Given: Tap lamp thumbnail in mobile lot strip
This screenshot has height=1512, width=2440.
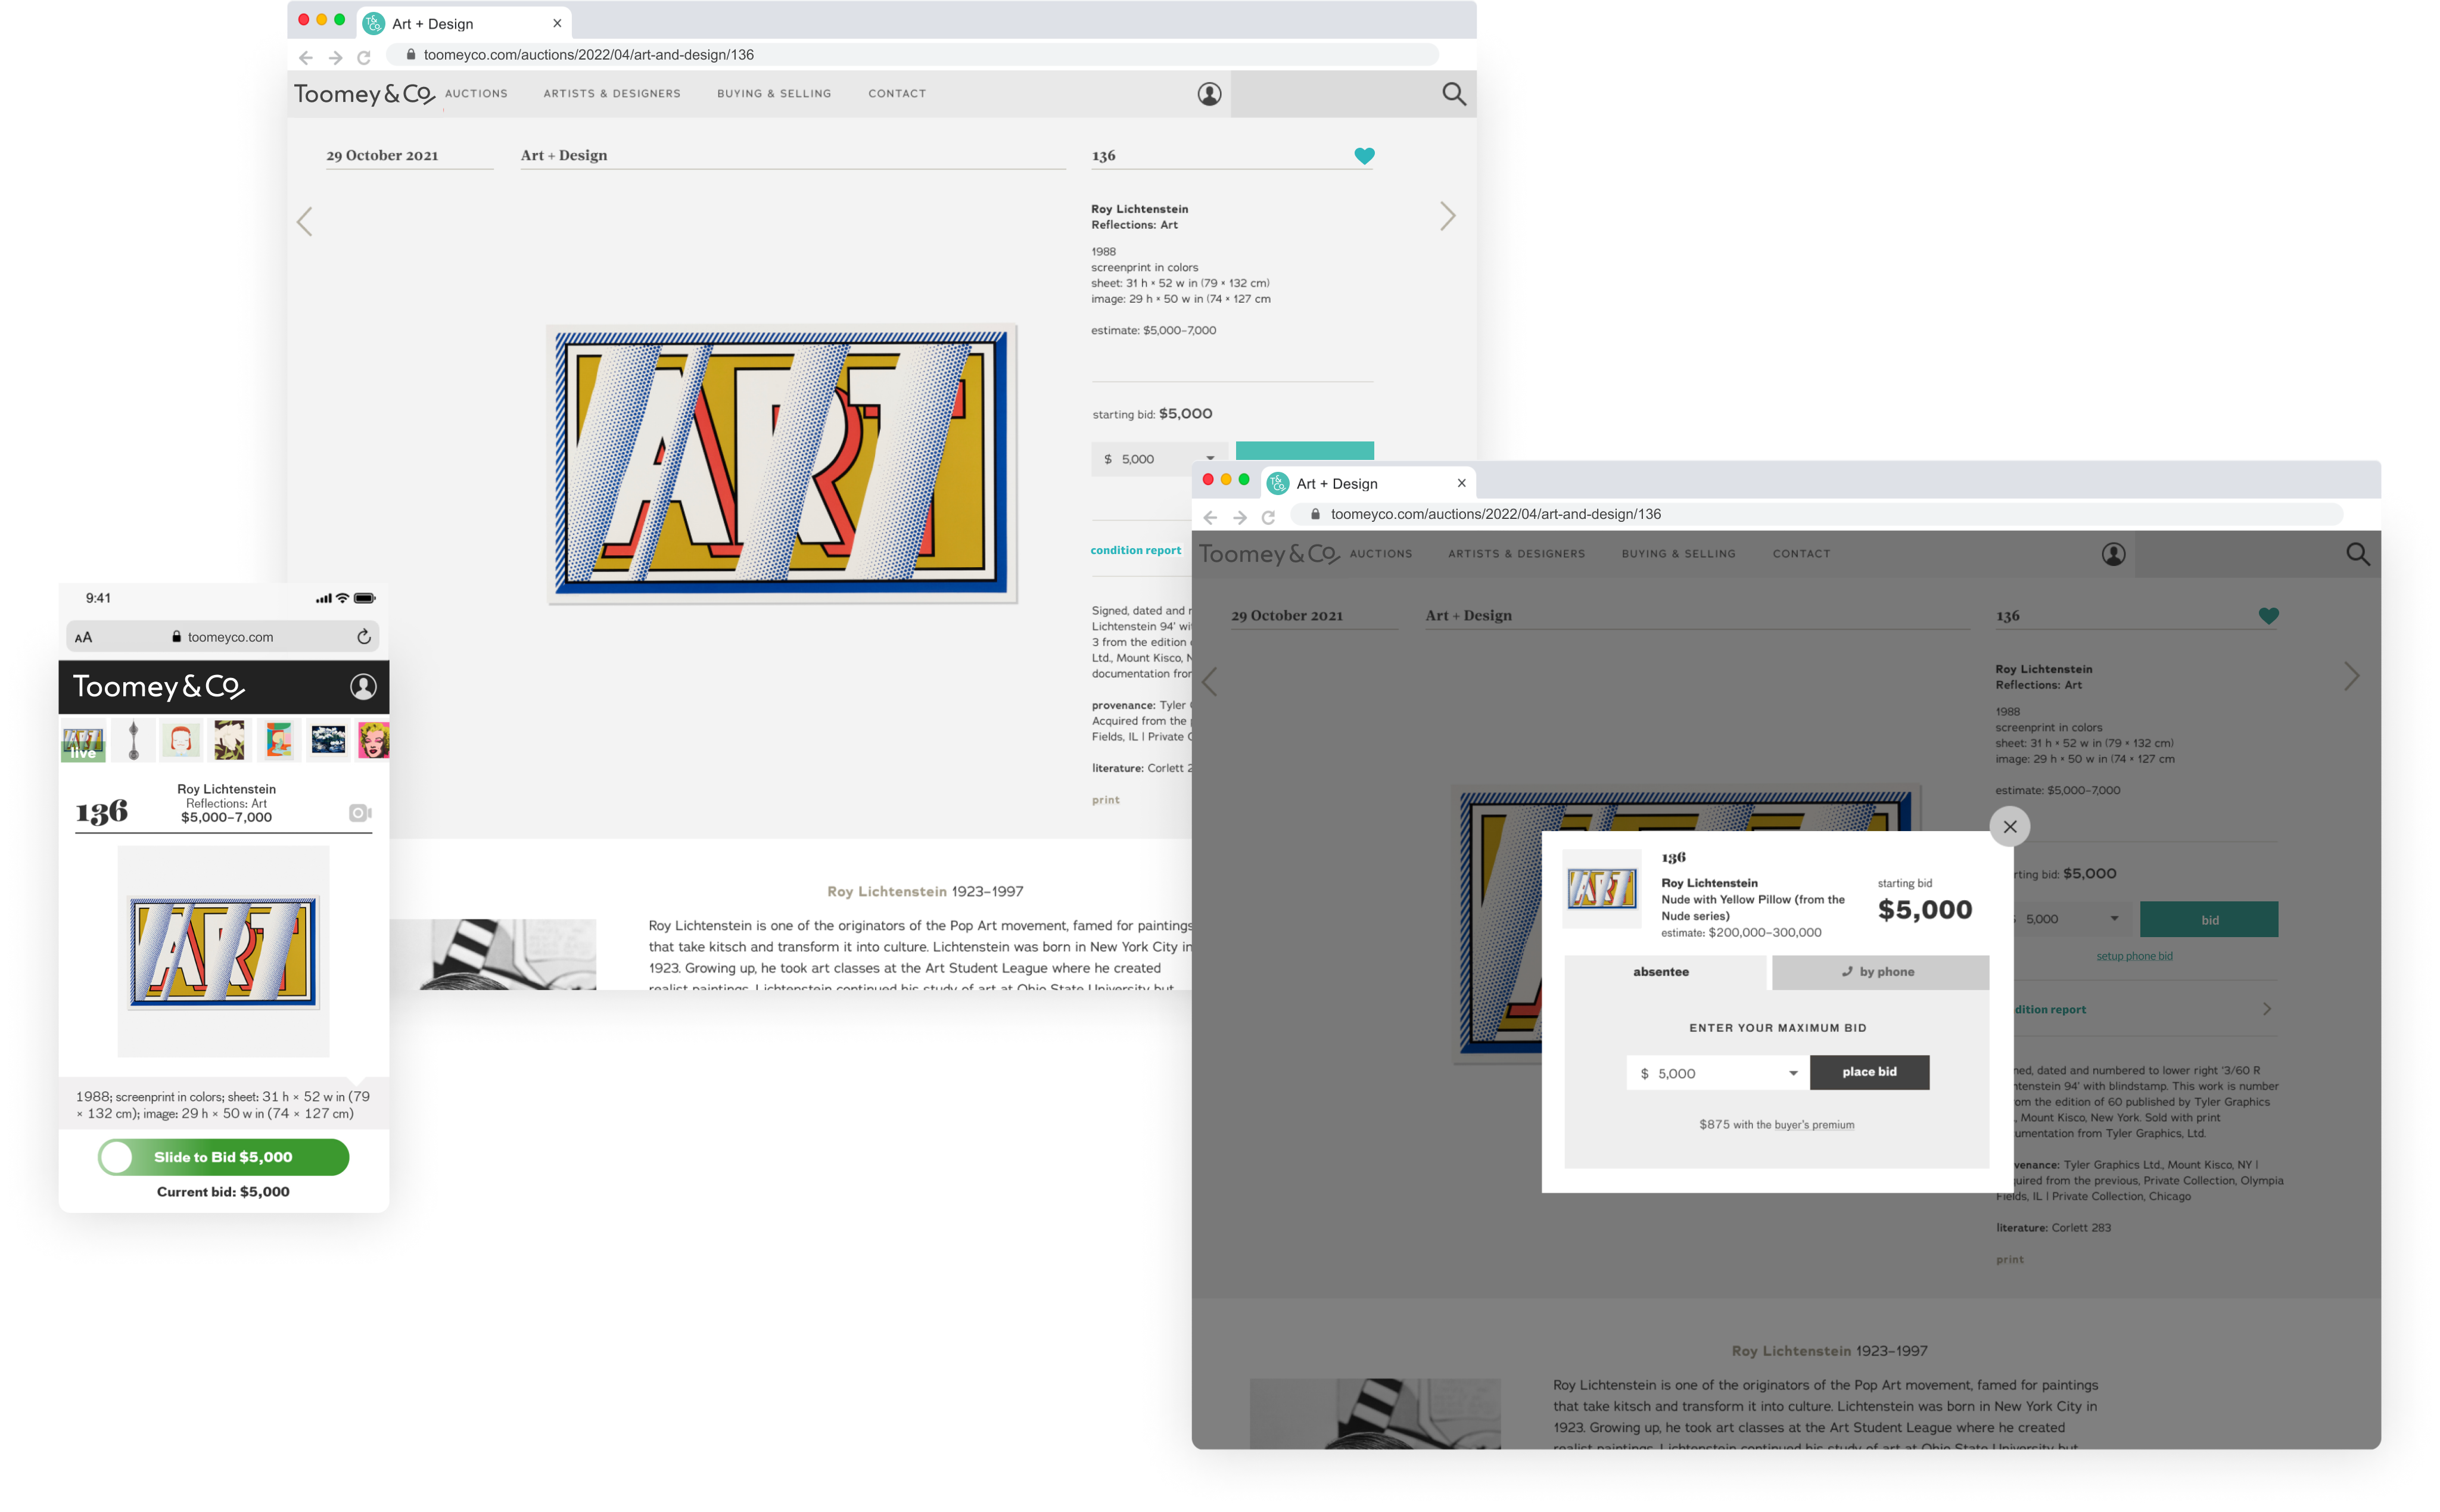Looking at the screenshot, I should coord(133,741).
